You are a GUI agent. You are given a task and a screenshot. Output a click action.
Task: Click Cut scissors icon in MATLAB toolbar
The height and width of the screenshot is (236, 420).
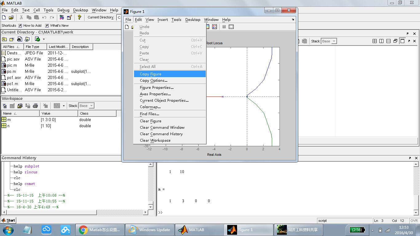[21, 18]
